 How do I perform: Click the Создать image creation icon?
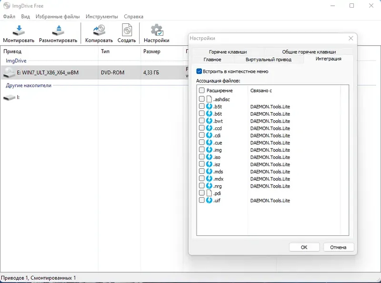coord(127,31)
